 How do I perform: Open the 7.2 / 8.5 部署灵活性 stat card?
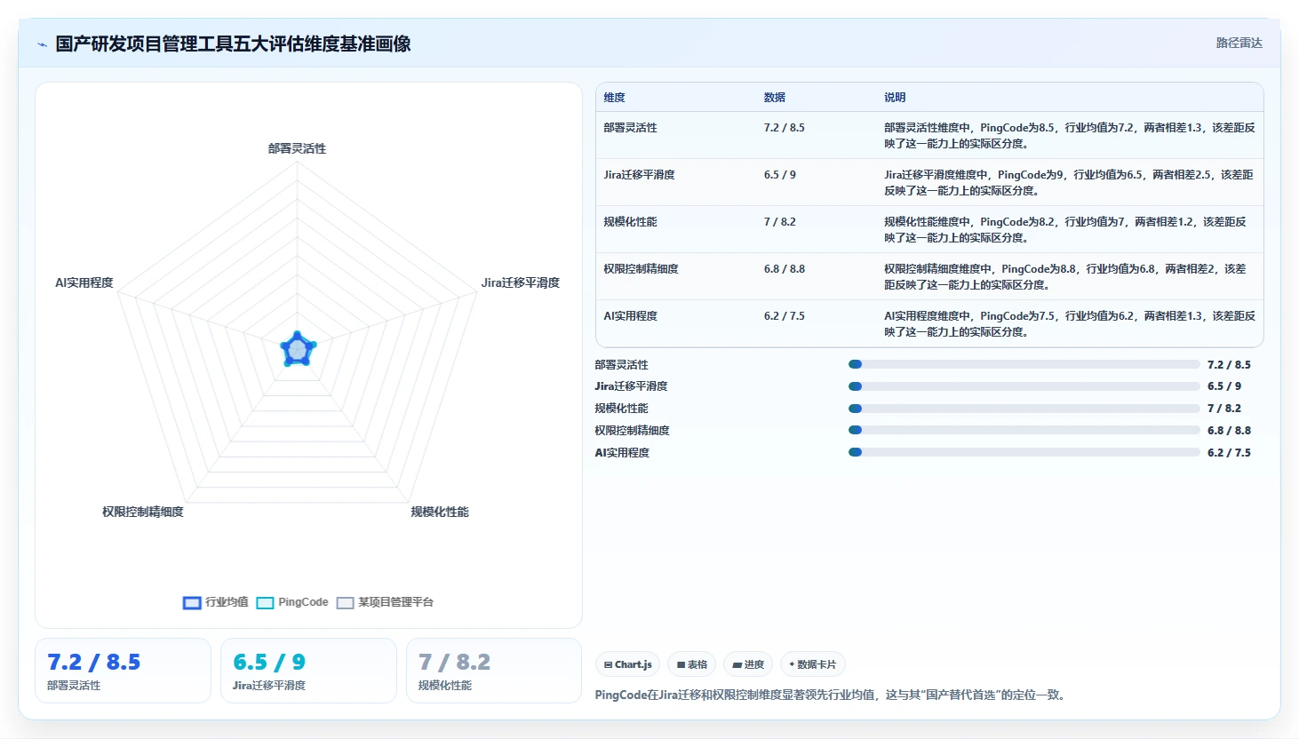coord(123,671)
